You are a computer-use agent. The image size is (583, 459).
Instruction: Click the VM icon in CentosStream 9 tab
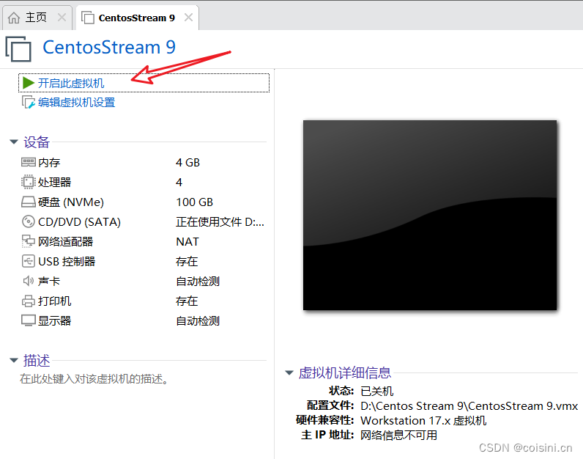(x=88, y=18)
